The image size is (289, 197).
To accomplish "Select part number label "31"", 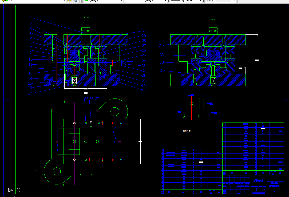I will point(161,46).
